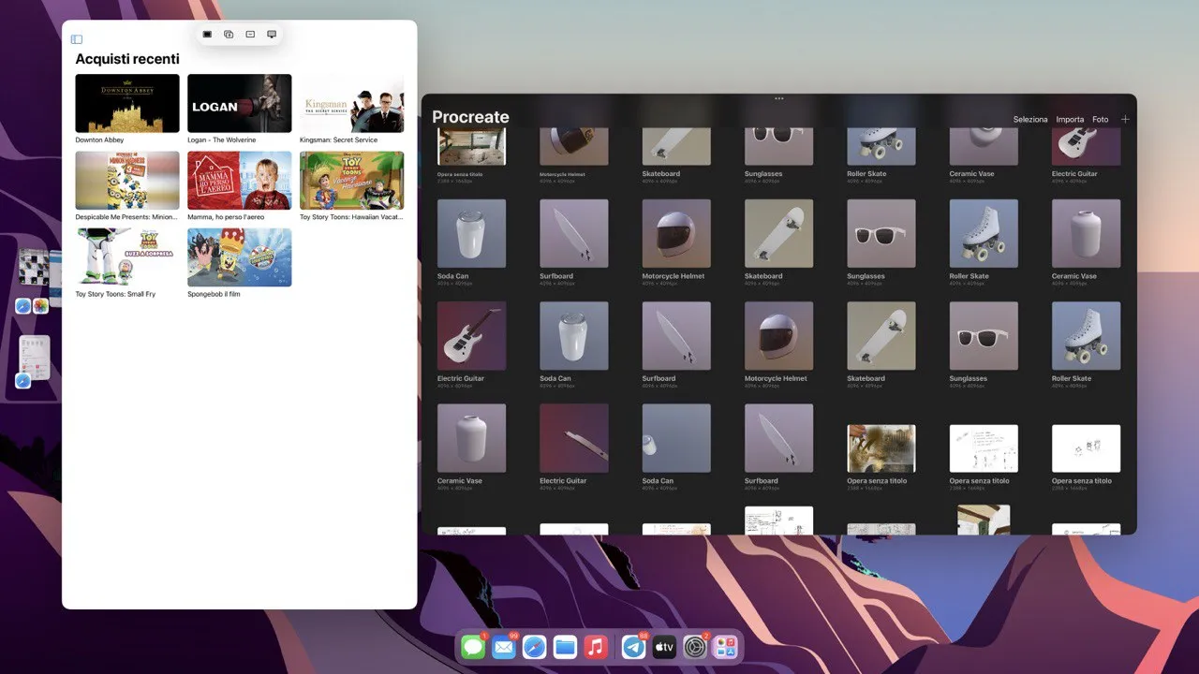
Task: Minimize the window via the minimize control icon
Action: tap(249, 34)
